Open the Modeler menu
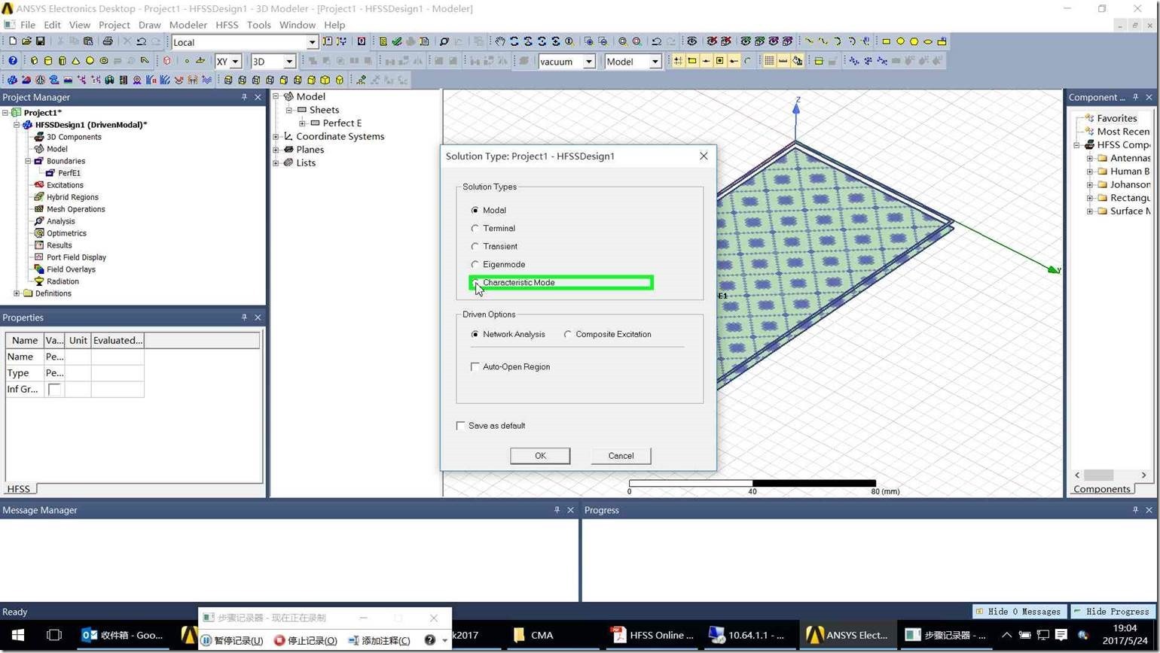This screenshot has width=1160, height=653. coord(188,25)
